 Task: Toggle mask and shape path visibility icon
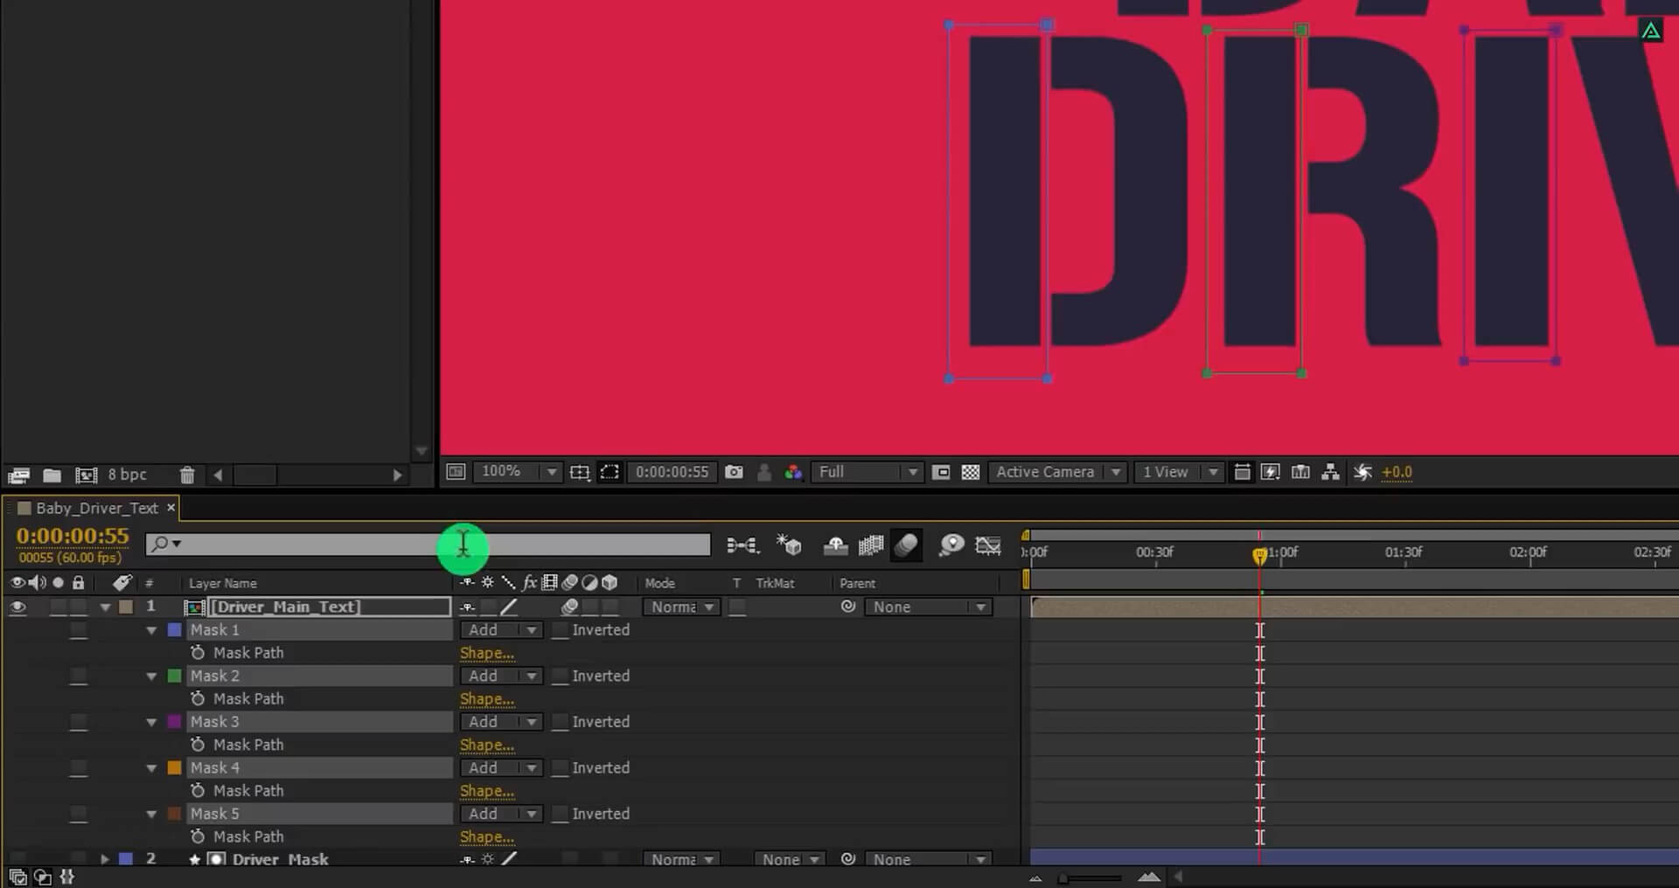[610, 472]
